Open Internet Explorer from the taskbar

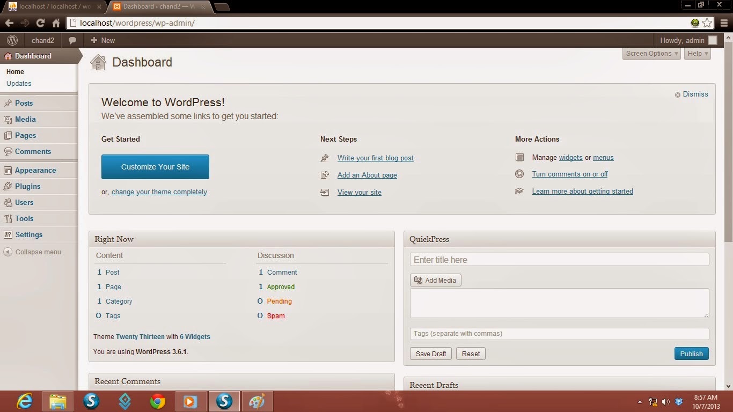(25, 401)
